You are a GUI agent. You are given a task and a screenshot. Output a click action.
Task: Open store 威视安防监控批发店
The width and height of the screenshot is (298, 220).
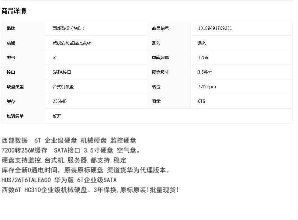(x=72, y=43)
